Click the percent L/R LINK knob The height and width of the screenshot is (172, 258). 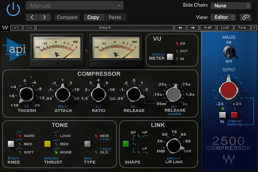coord(174,146)
